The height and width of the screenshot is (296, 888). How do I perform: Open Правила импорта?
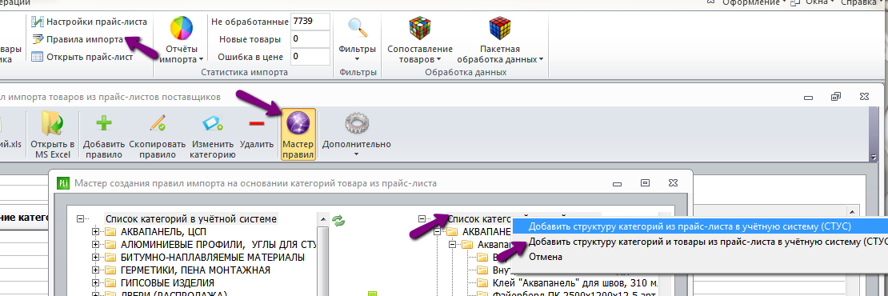tap(78, 40)
